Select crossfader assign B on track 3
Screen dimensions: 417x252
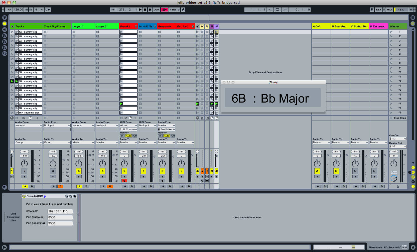pos(60,186)
